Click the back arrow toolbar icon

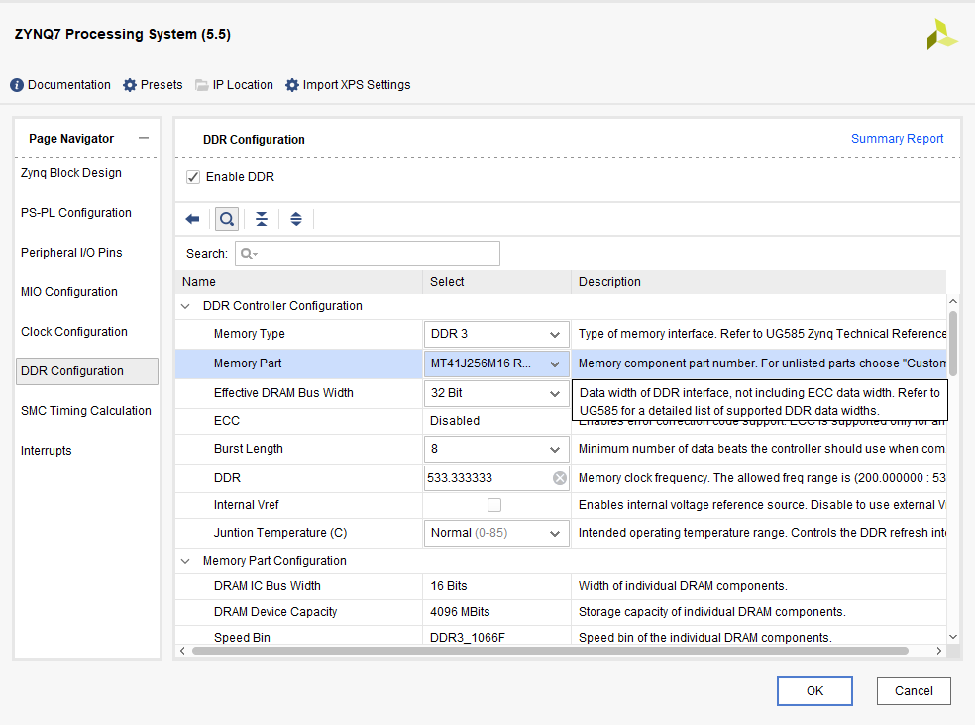(x=193, y=219)
